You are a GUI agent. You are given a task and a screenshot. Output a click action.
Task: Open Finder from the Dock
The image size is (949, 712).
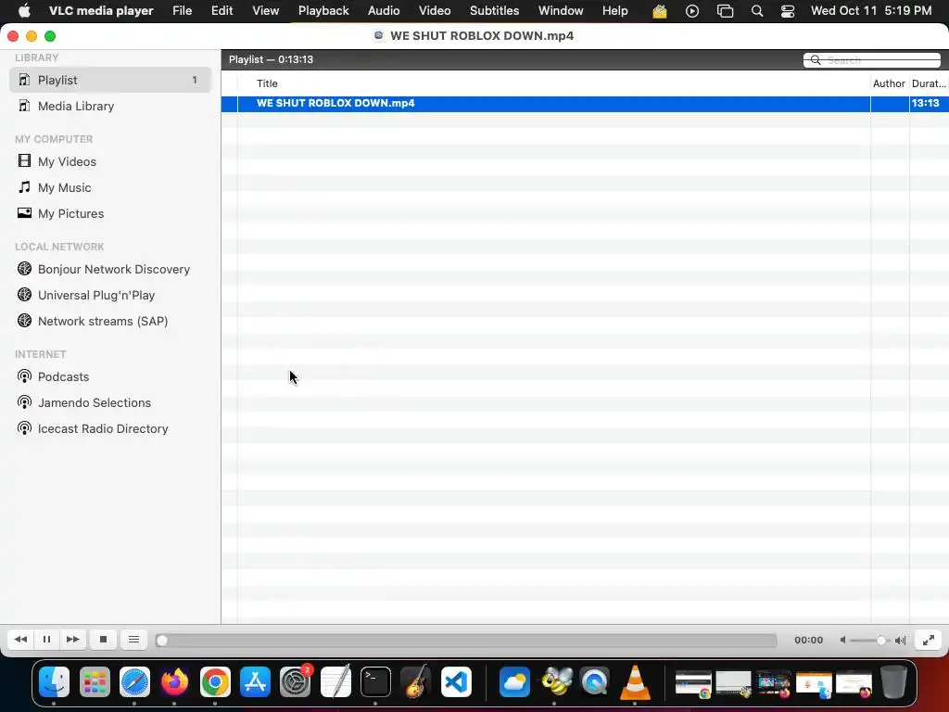pos(55,682)
